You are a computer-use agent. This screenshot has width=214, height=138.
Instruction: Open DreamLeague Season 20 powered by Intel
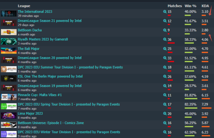[50, 58]
